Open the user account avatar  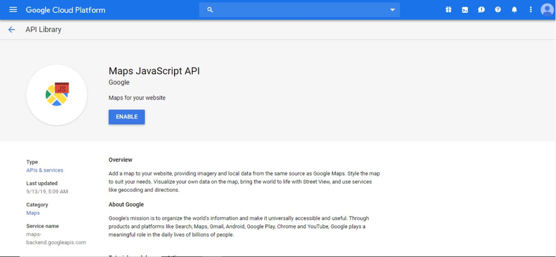[x=547, y=10]
